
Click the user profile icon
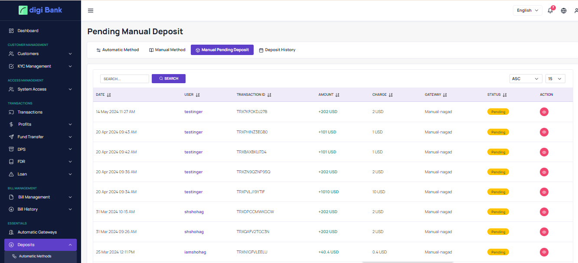click(x=576, y=10)
